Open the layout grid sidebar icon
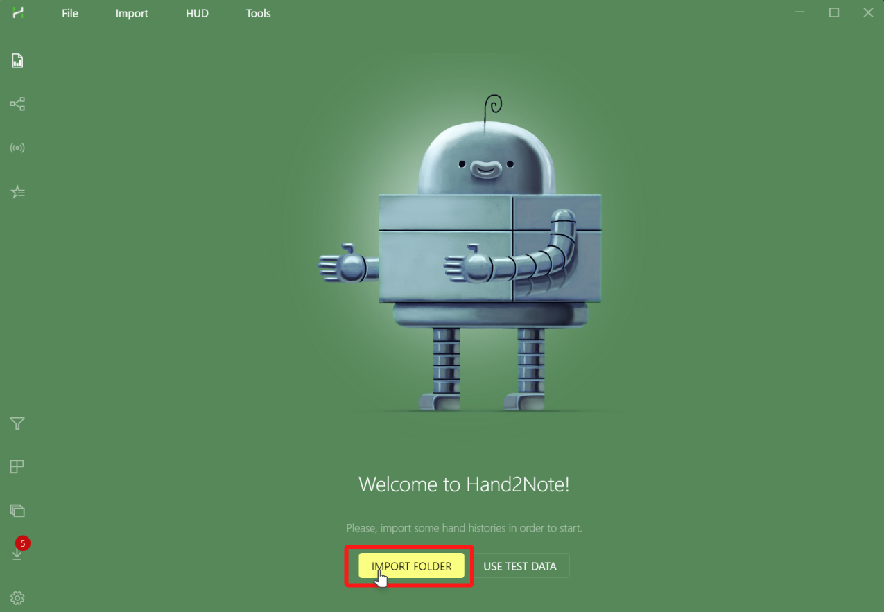 tap(17, 466)
